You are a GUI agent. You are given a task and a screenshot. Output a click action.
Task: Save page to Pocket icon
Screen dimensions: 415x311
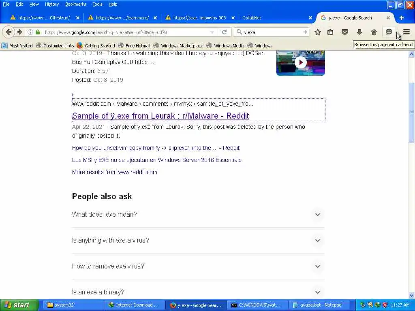click(345, 32)
